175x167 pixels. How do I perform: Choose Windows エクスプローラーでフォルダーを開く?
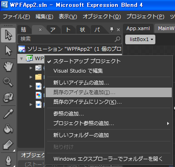[109, 159]
